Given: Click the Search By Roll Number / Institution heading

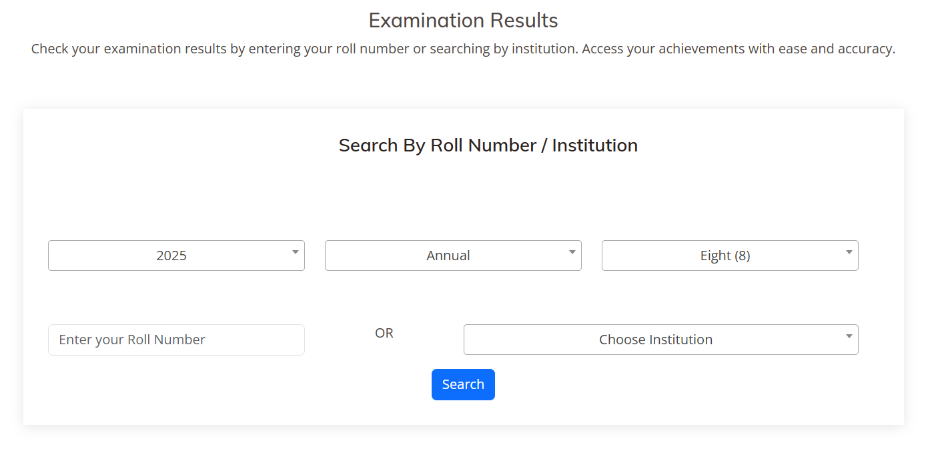Looking at the screenshot, I should click(488, 145).
